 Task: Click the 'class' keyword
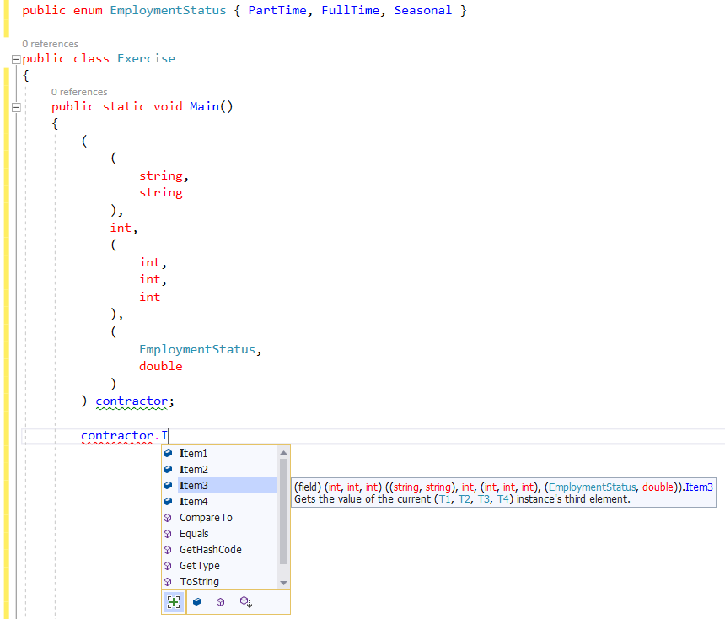pyautogui.click(x=92, y=59)
